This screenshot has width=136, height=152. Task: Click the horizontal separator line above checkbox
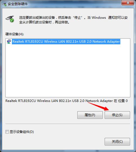(x=68, y=124)
